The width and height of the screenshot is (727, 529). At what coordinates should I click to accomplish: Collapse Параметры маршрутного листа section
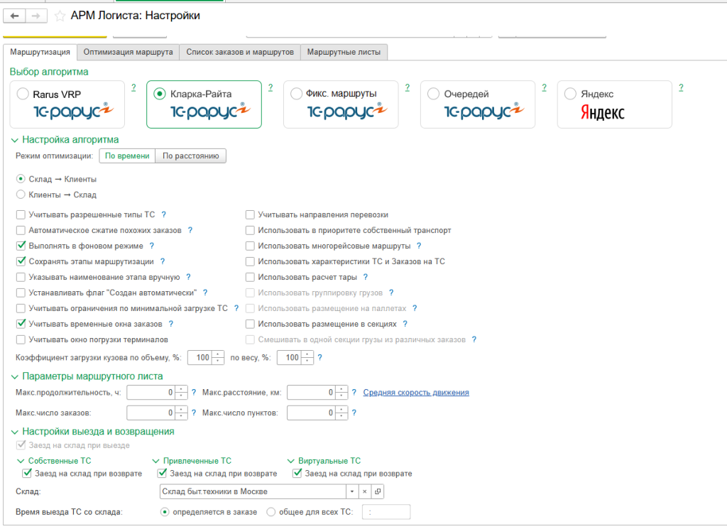pos(14,376)
